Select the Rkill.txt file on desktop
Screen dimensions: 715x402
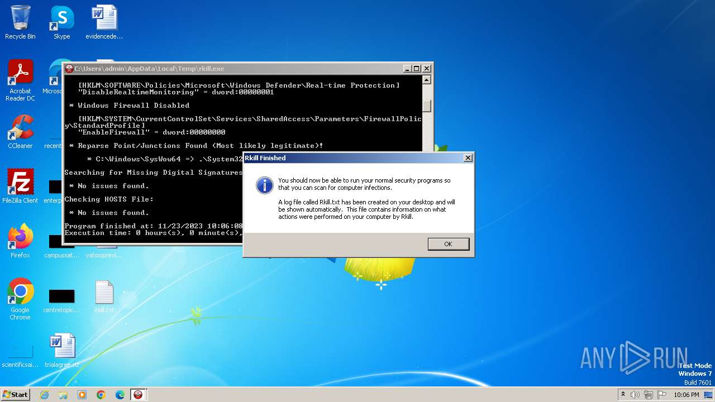click(104, 296)
